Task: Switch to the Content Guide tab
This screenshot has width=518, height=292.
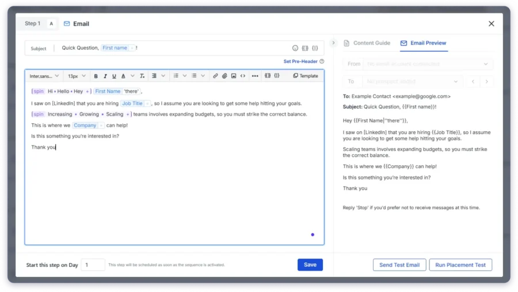Action: [x=367, y=43]
